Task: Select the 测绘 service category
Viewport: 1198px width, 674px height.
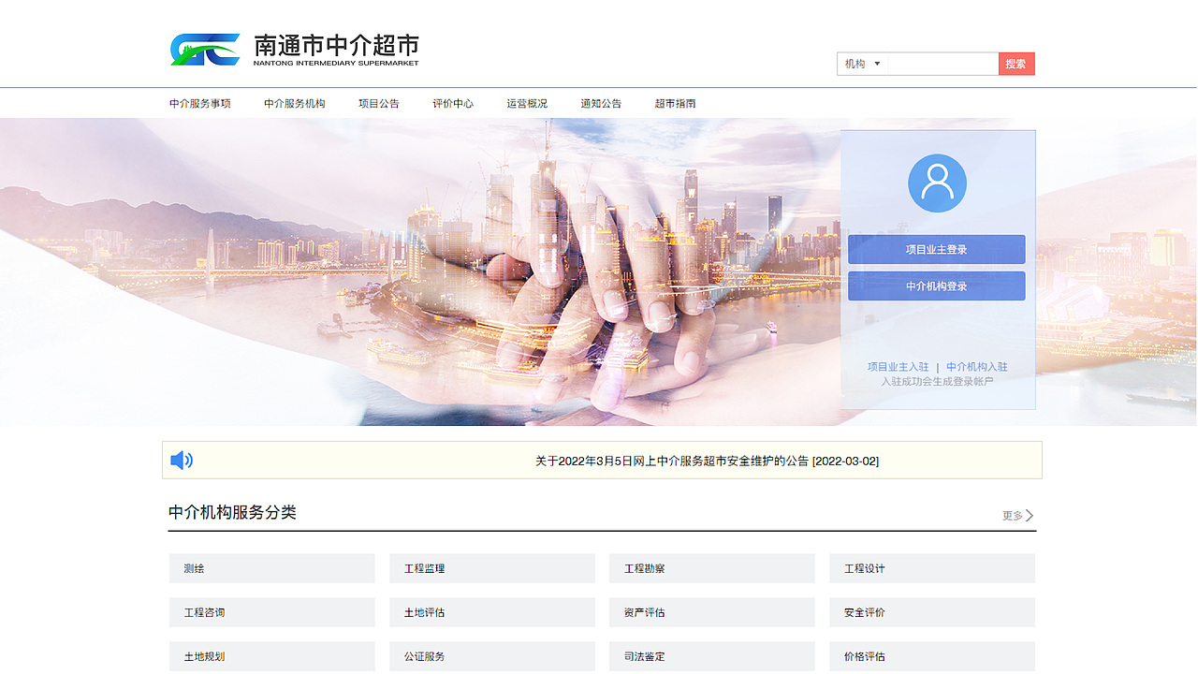Action: (x=271, y=568)
